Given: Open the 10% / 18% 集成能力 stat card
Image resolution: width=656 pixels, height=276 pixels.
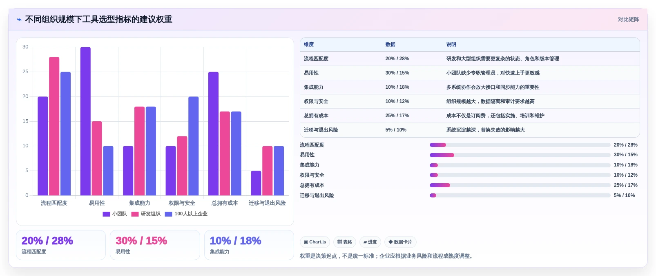Looking at the screenshot, I should [x=249, y=245].
